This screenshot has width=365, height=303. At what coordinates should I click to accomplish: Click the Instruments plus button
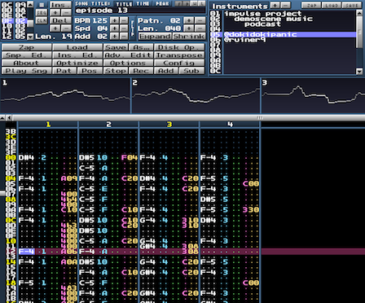(275, 5)
